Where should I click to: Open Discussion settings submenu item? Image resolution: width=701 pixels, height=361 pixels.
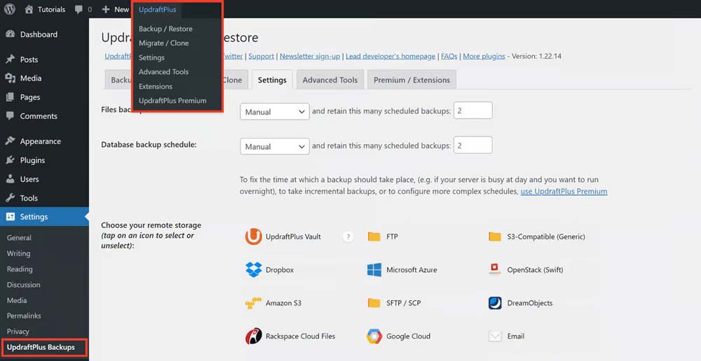click(x=23, y=285)
